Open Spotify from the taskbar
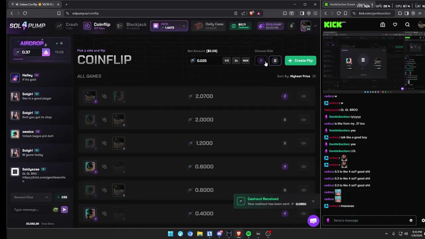This screenshot has width=425, height=239. 248,234
